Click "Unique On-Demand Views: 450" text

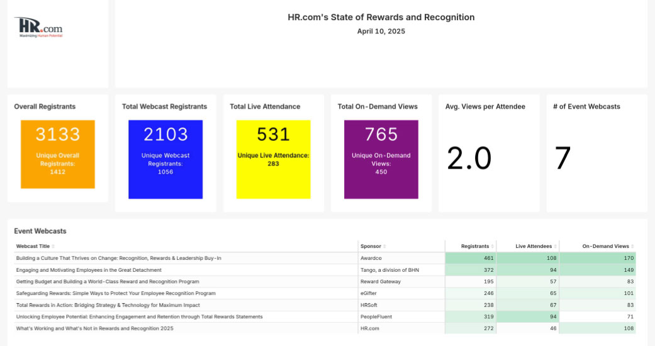click(x=381, y=164)
